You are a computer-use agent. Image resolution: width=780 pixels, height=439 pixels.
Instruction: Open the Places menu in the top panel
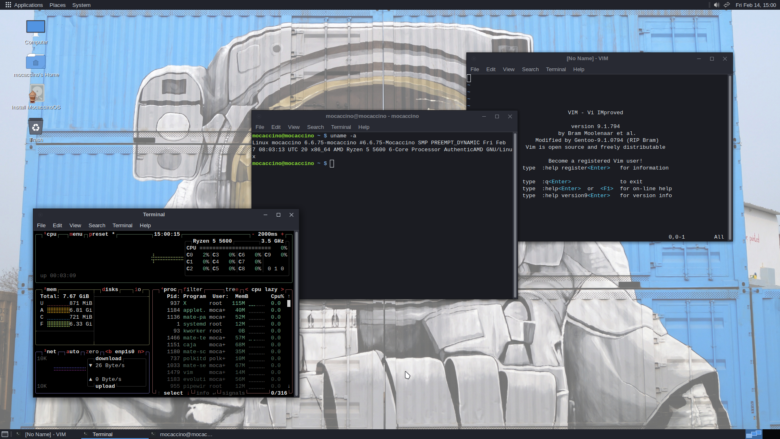click(57, 5)
